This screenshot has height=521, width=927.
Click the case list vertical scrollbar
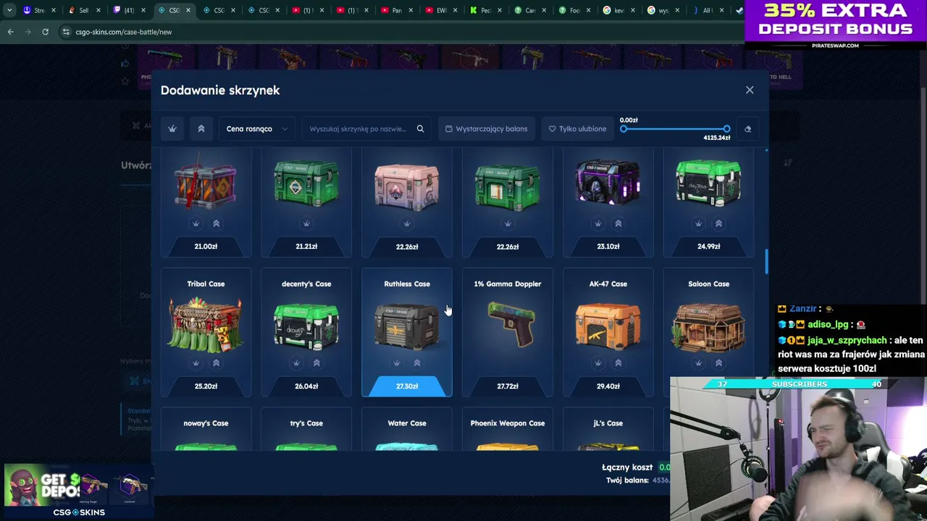click(x=766, y=262)
